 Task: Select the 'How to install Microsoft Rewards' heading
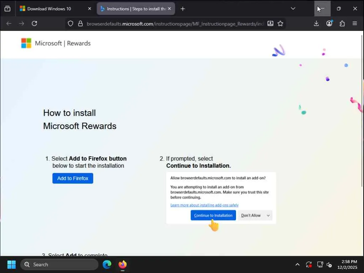click(80, 119)
